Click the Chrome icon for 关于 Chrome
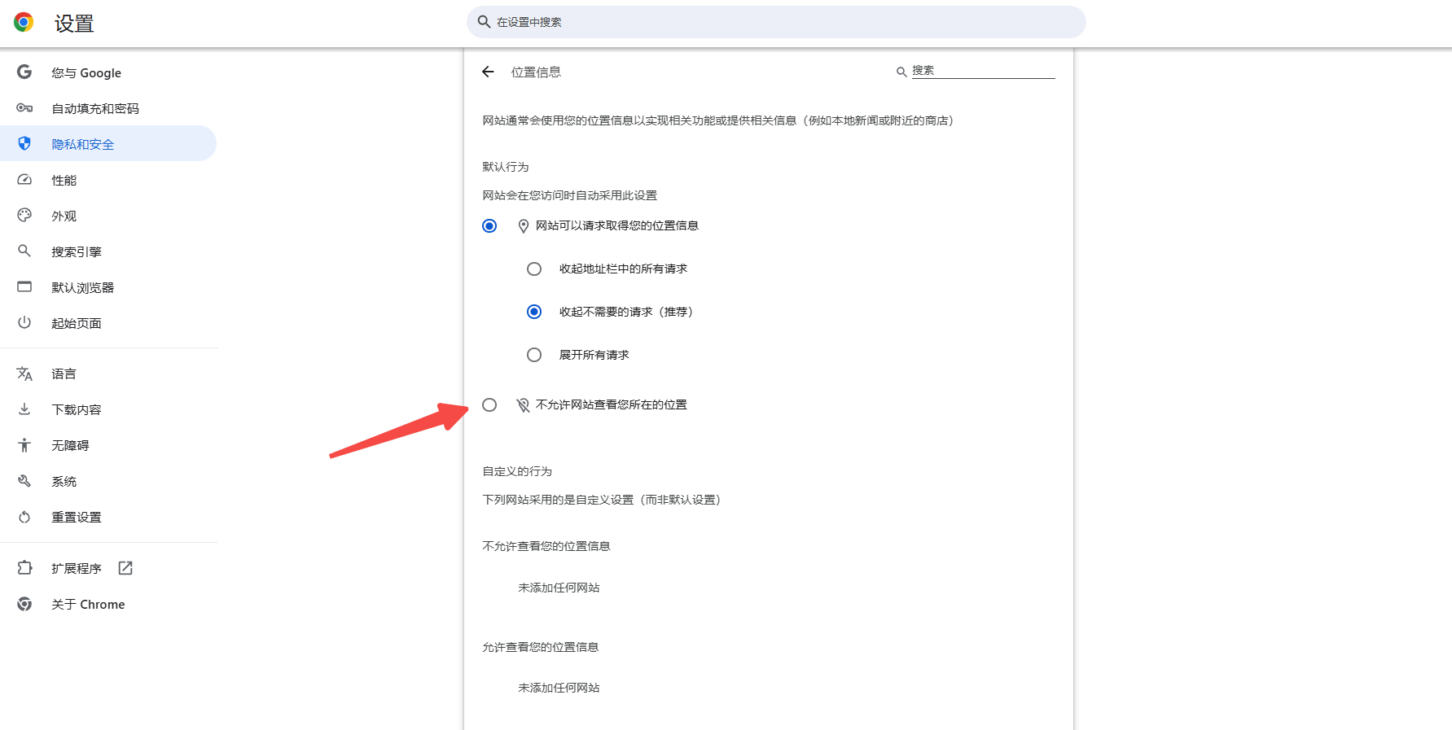Viewport: 1452px width, 730px height. pos(24,604)
